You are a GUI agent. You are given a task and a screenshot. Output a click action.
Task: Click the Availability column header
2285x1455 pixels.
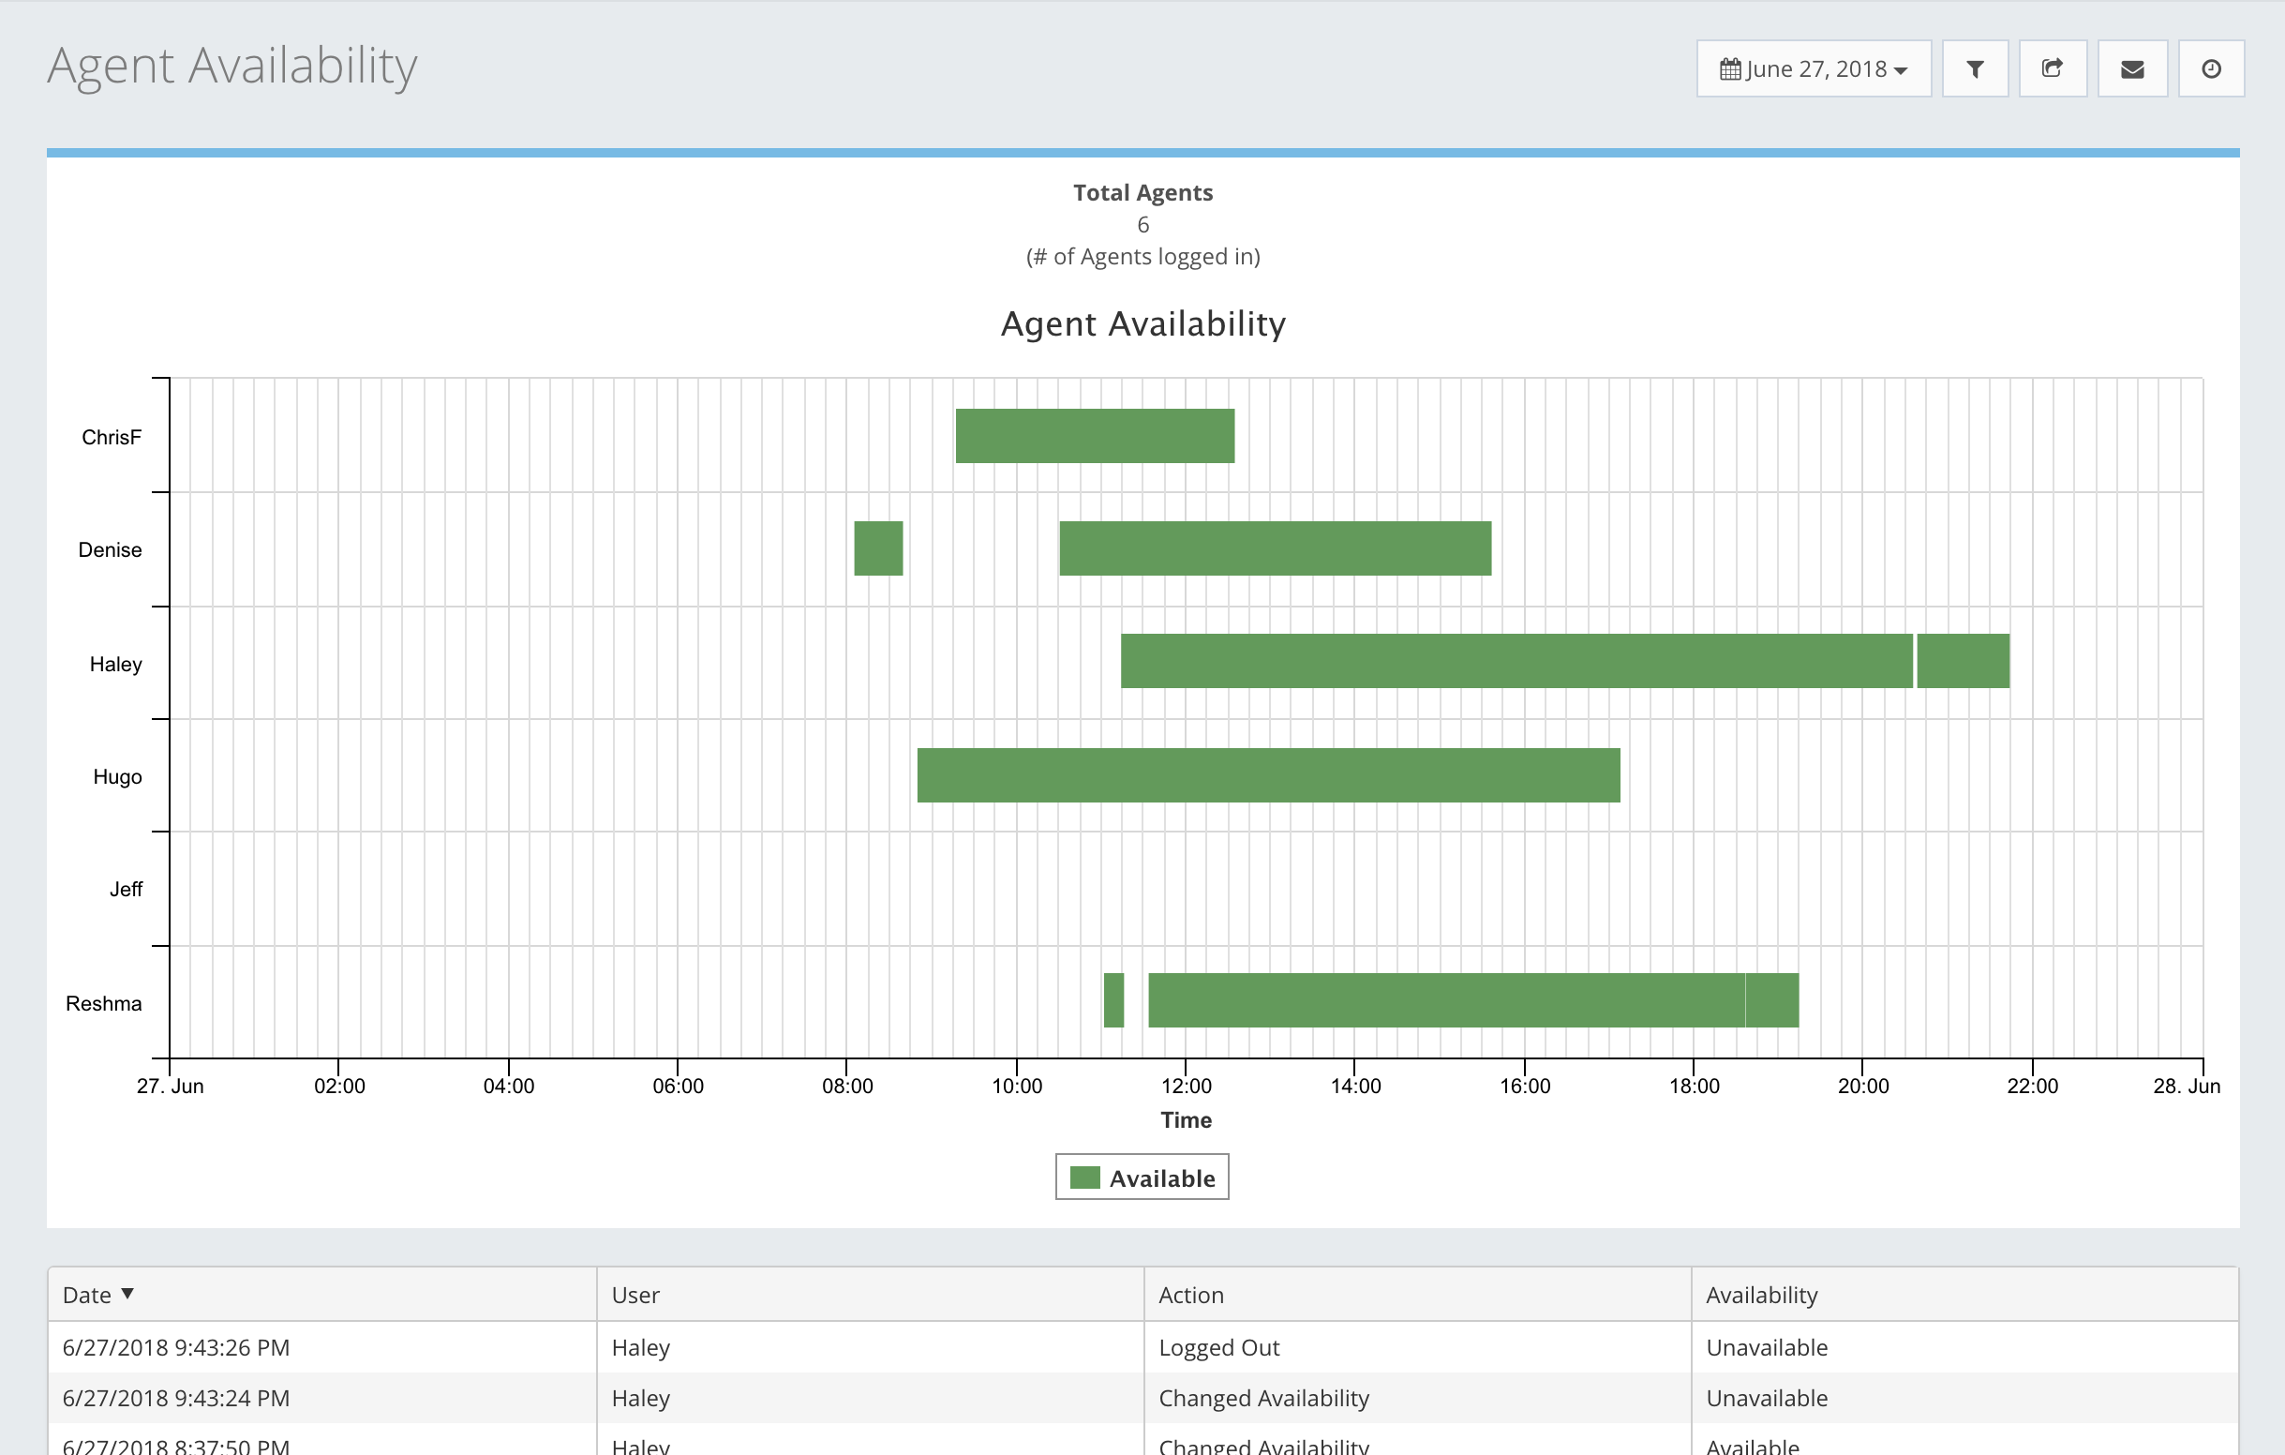1761,1295
